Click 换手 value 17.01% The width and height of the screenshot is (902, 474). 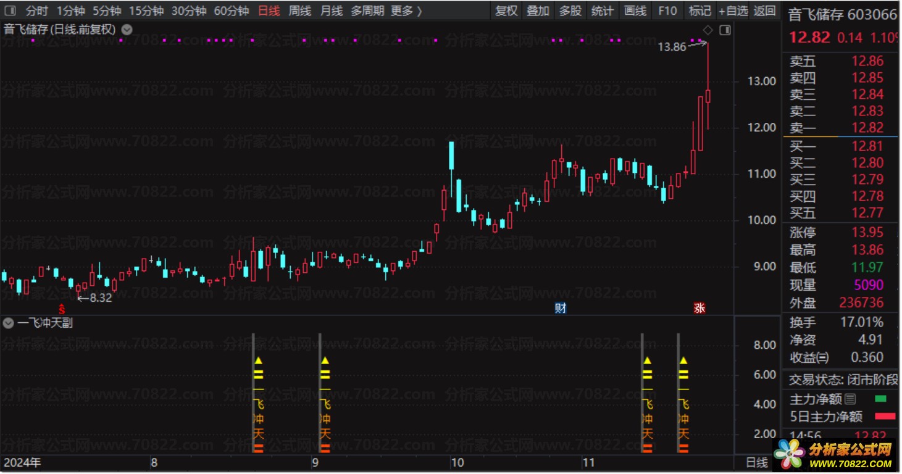[x=862, y=322]
